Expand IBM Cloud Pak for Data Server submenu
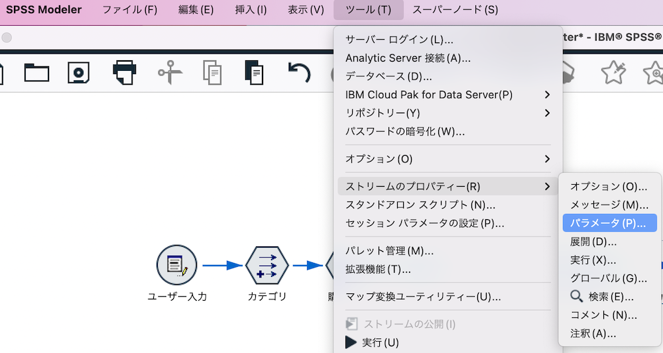This screenshot has width=663, height=353. [x=448, y=95]
